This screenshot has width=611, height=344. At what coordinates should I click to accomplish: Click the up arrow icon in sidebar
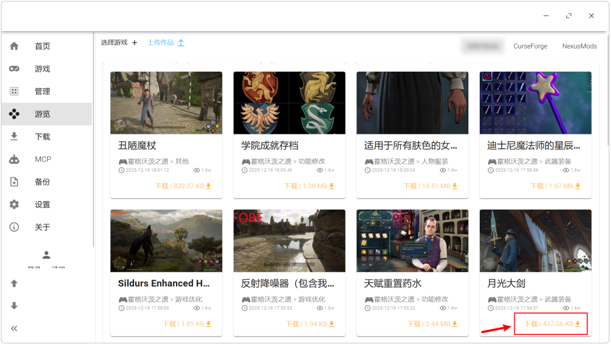coord(14,284)
